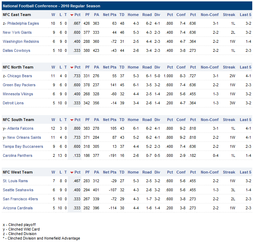Open New Orleans Saints link
Screen dimensions: 254x242
24,137
